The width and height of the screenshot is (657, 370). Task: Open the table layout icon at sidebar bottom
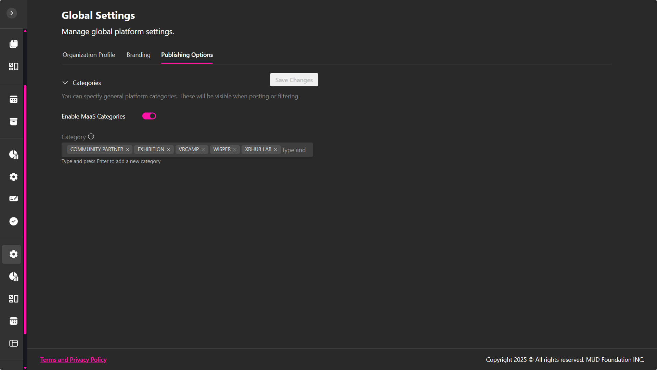click(x=13, y=343)
